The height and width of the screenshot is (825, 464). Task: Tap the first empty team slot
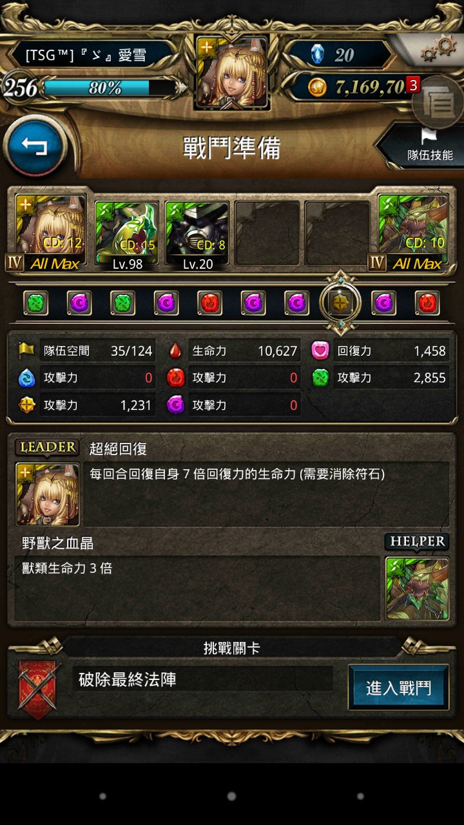267,233
